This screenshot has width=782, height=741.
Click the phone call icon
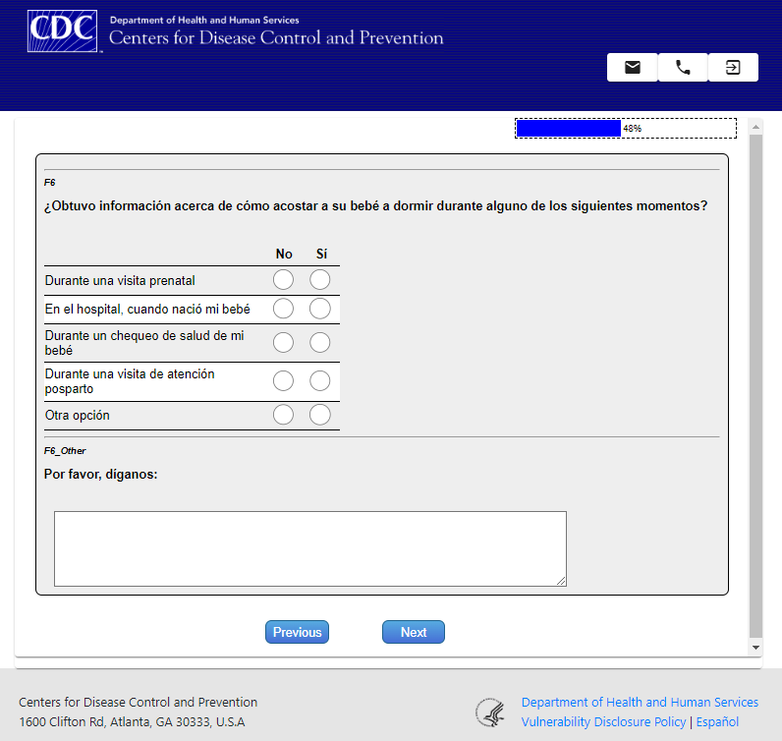(x=683, y=68)
